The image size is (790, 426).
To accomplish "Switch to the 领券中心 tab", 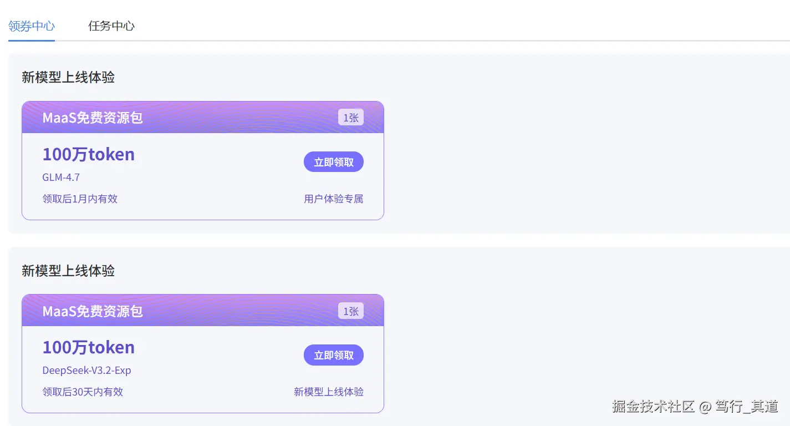I will click(x=32, y=26).
